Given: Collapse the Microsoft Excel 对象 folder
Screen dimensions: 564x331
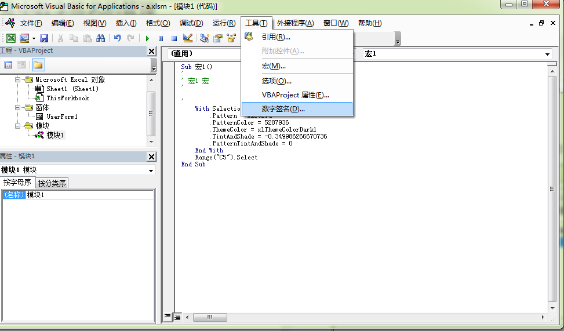Looking at the screenshot, I should tap(17, 79).
